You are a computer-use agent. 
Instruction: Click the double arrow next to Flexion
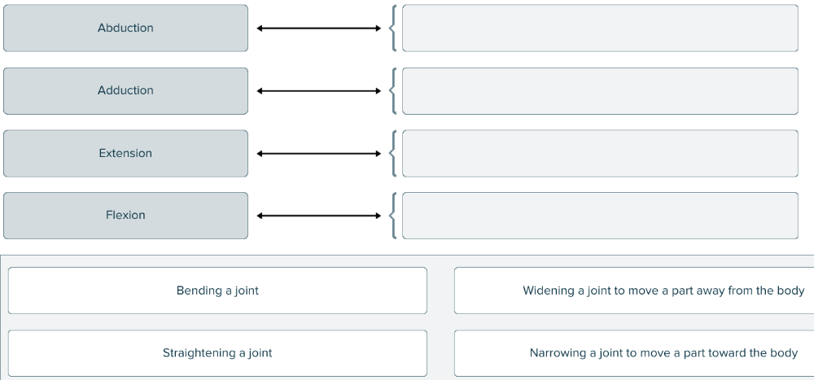(318, 216)
